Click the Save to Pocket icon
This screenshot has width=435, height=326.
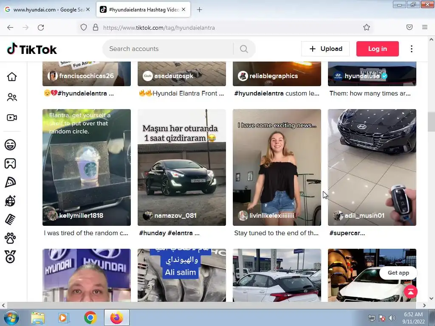click(410, 27)
